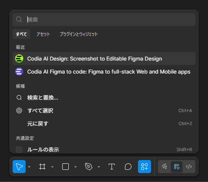Click the Ctrl+Z shortcut label
This screenshot has height=182, width=208.
pyautogui.click(x=185, y=124)
